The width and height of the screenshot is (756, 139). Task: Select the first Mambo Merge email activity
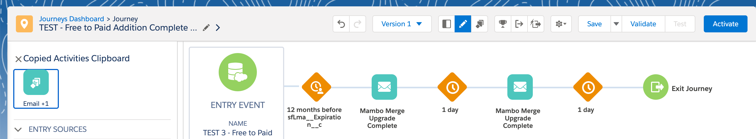click(384, 87)
